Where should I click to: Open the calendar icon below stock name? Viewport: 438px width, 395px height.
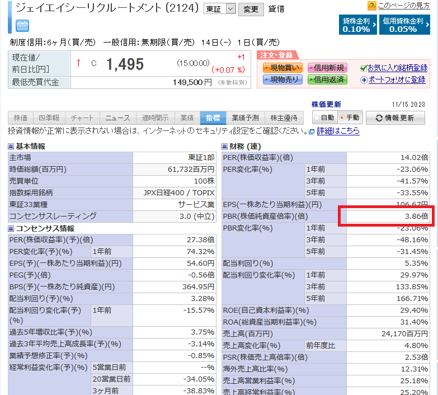click(x=22, y=26)
